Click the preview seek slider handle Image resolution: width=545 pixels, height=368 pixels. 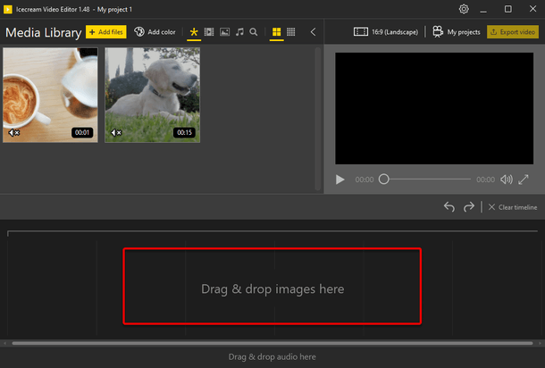click(x=383, y=179)
